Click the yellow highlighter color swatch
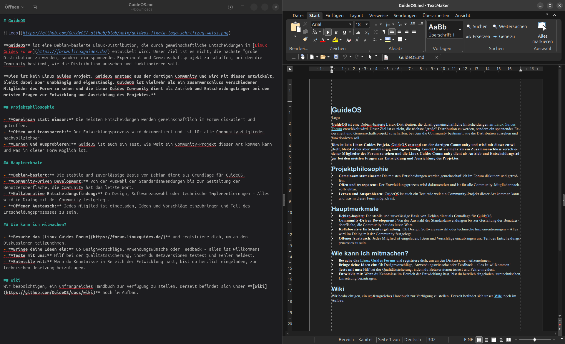565x344 pixels. [x=335, y=40]
